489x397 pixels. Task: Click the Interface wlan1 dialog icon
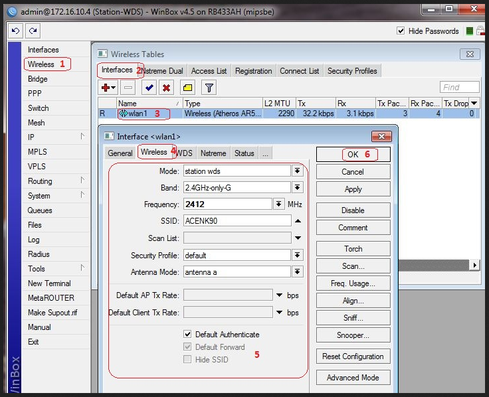(x=109, y=136)
